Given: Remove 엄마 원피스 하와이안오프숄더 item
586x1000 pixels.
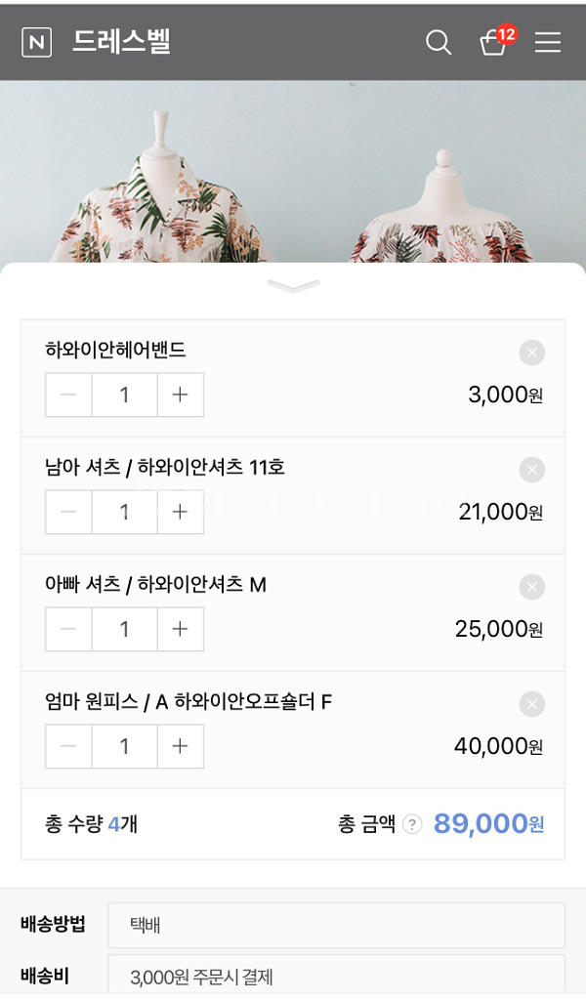Looking at the screenshot, I should pos(530,703).
